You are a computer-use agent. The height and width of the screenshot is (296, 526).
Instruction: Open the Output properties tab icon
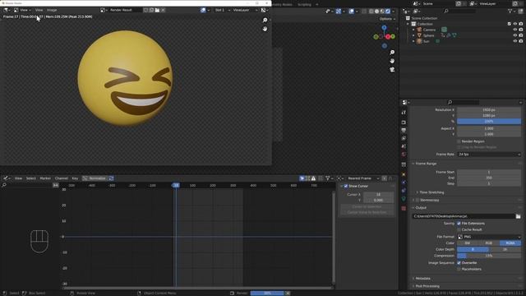(x=404, y=130)
